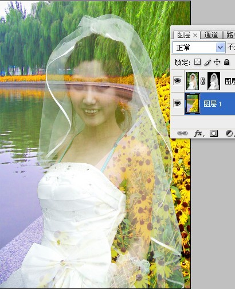The width and height of the screenshot is (235, 289).
Task: Open the 正常 blend mode dropdown
Action: tap(199, 47)
